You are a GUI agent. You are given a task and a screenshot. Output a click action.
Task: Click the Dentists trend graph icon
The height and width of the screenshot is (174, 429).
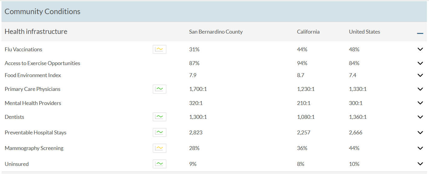pyautogui.click(x=159, y=117)
